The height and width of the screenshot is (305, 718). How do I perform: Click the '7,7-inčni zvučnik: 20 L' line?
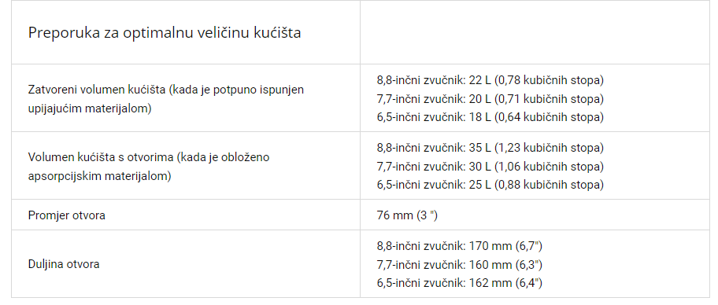pos(490,99)
